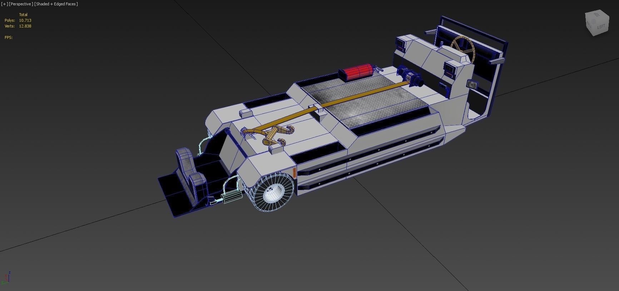Click the Polys count value 10.713
Viewport: 619px width, 291px height.
[x=25, y=20]
